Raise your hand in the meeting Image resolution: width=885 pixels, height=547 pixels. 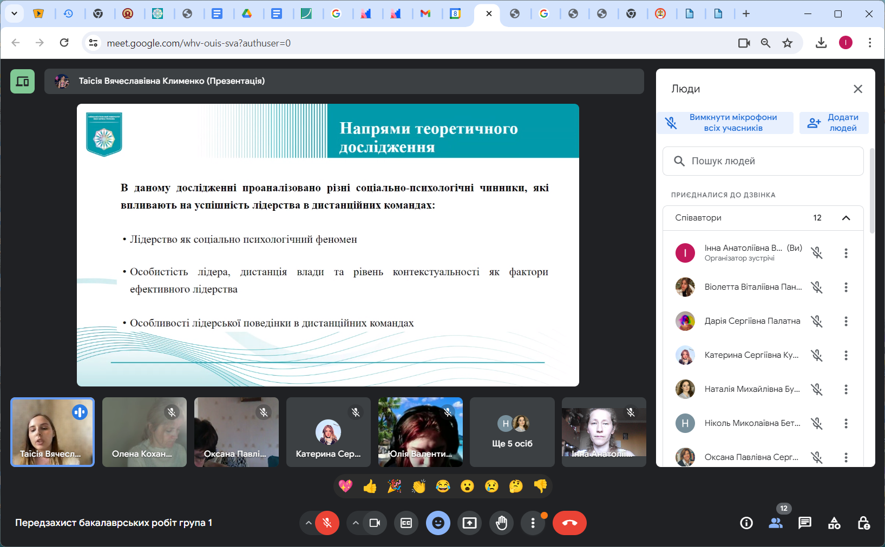pos(501,523)
